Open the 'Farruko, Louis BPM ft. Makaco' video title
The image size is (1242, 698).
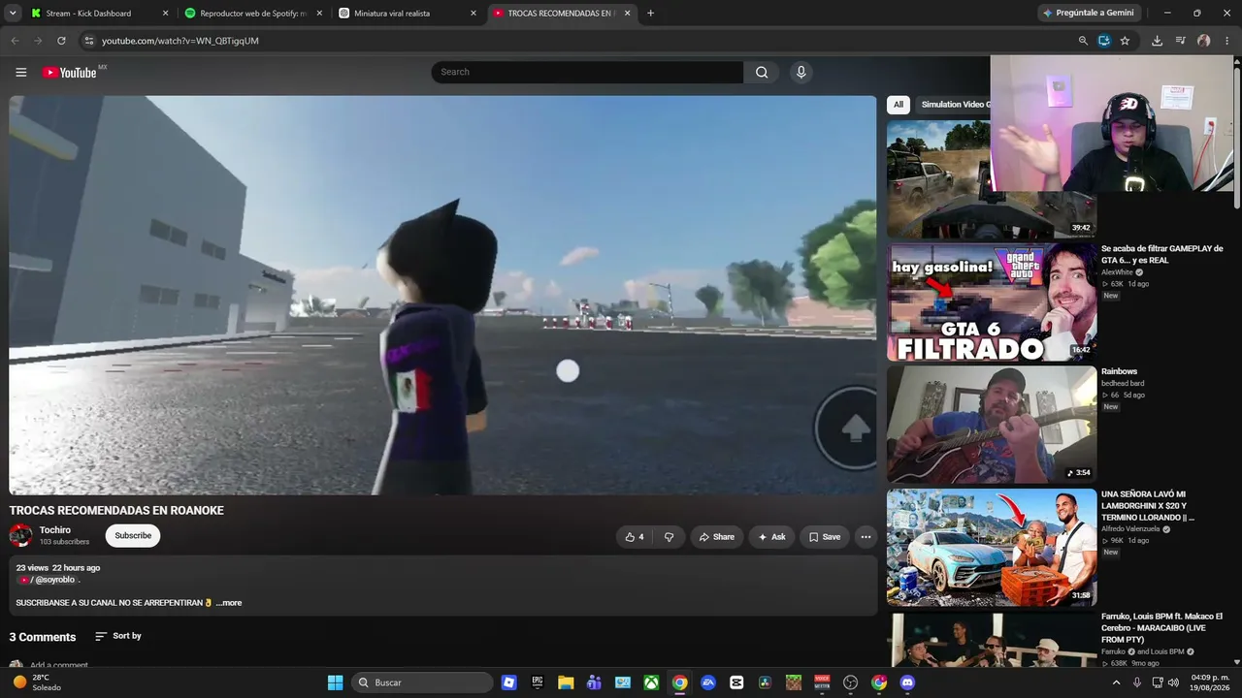pos(1162,628)
